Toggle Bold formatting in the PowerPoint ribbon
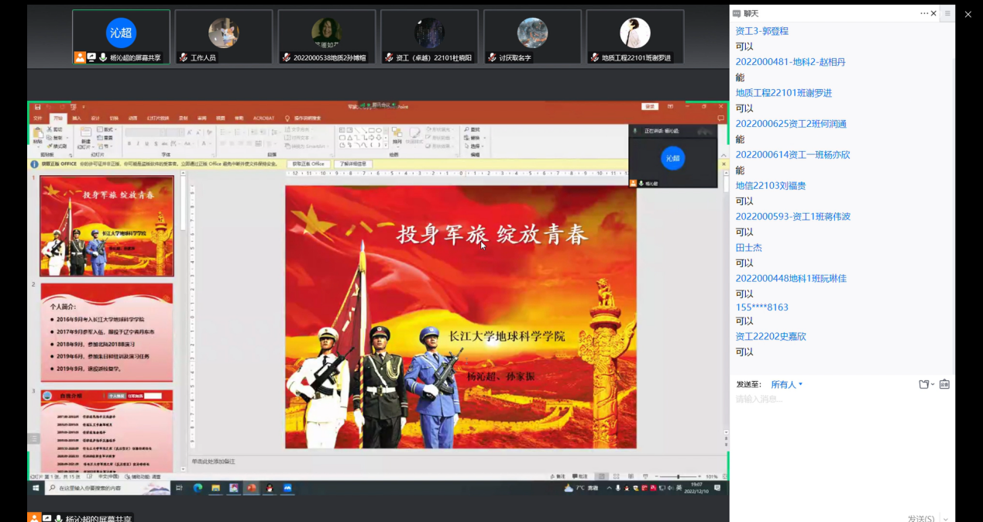 (x=129, y=143)
